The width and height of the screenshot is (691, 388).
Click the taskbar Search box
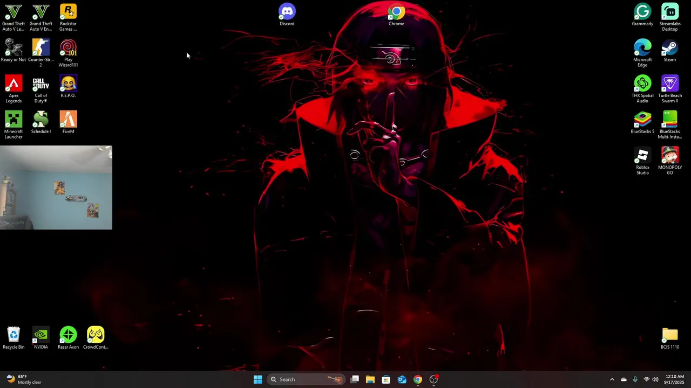[306, 379]
